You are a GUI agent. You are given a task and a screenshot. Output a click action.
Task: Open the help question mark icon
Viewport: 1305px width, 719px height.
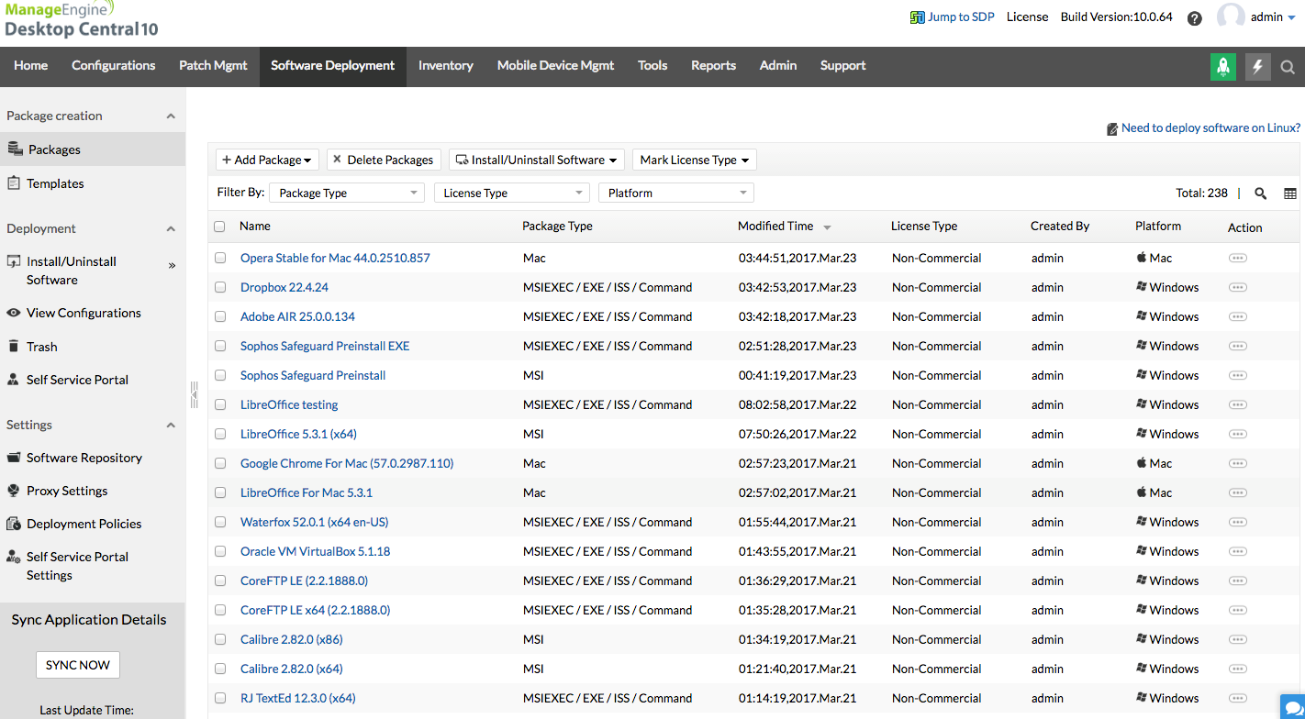(1194, 18)
